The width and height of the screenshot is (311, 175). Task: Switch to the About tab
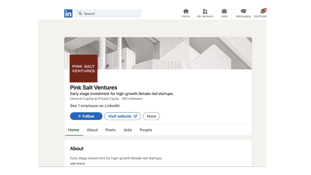click(92, 130)
